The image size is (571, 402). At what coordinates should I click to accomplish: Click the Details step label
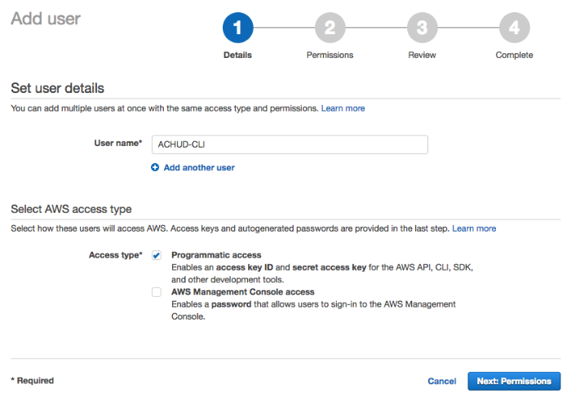[x=238, y=55]
